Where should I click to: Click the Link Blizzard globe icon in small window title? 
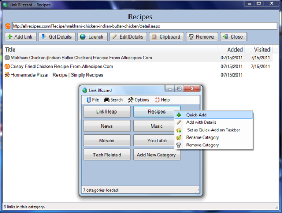(85, 90)
